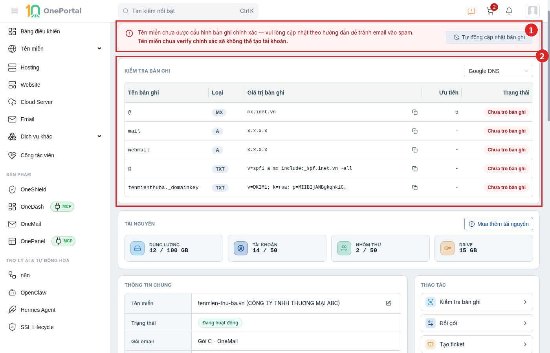
Task: Click Mua thêm tài nguyên button
Action: coord(499,224)
